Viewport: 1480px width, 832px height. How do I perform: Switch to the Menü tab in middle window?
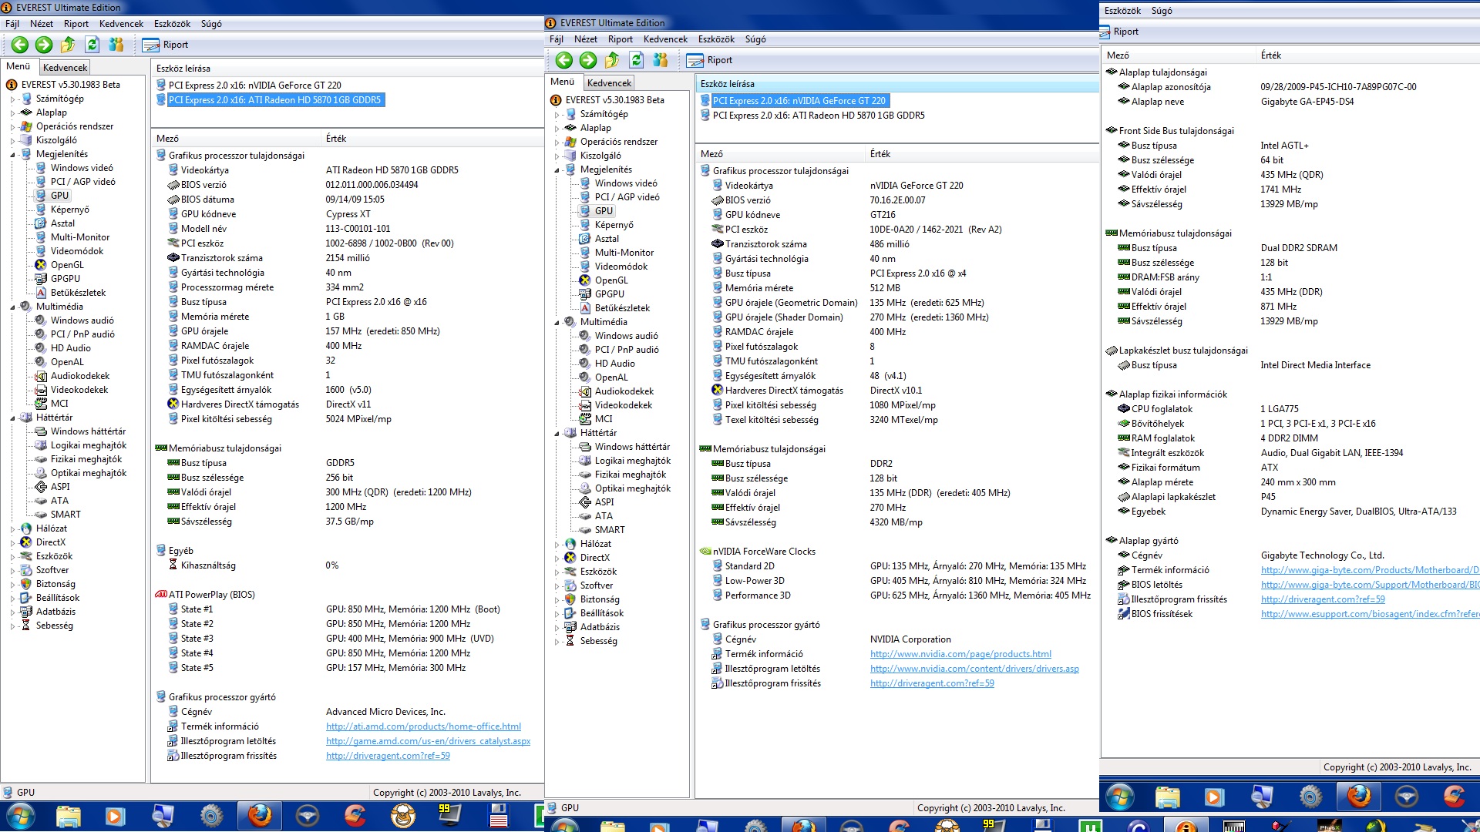pos(562,82)
